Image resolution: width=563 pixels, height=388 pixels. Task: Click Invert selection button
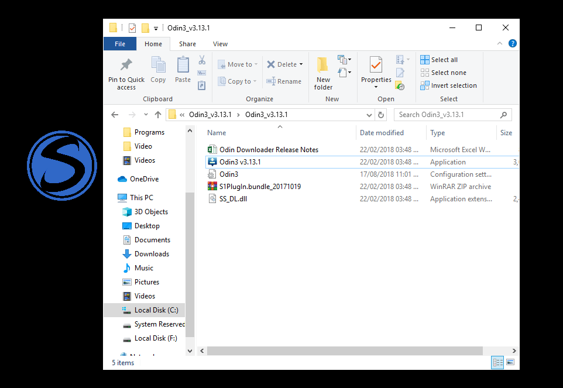click(x=448, y=85)
